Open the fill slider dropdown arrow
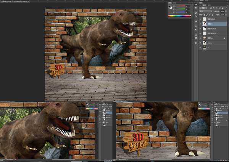The image size is (229, 162). [226, 15]
